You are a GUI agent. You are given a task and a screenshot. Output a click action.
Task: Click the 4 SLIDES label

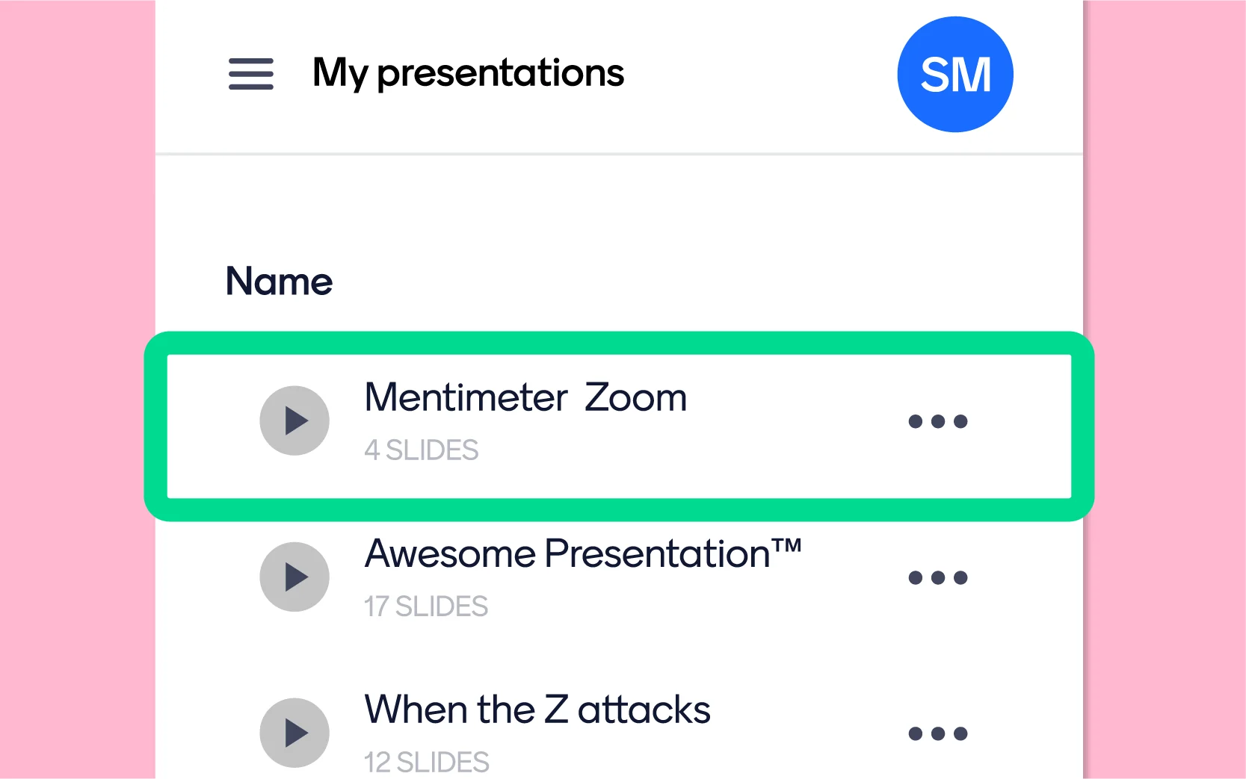click(422, 450)
